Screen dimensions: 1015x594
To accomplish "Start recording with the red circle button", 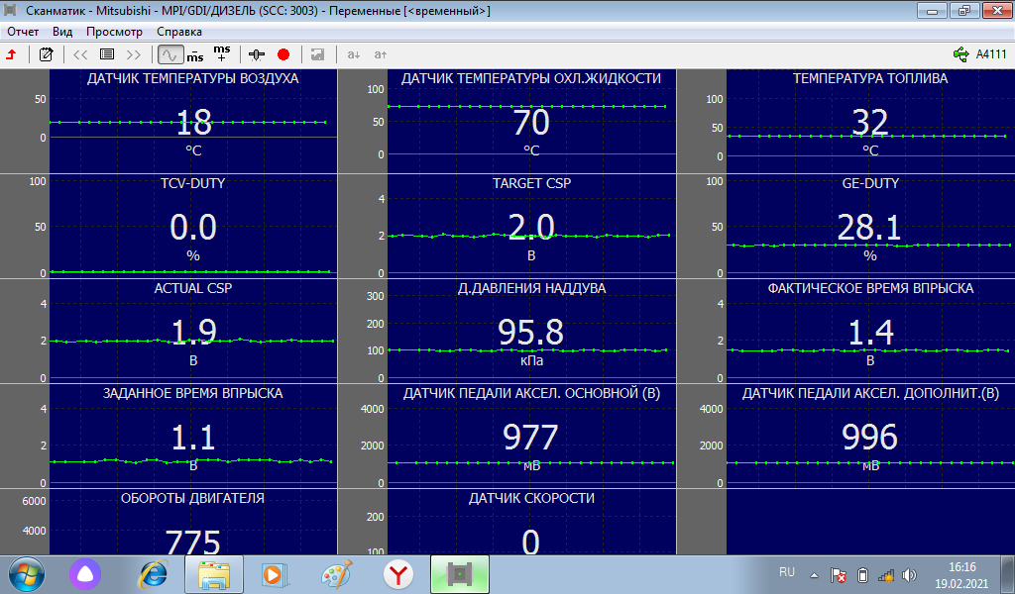I will [283, 54].
